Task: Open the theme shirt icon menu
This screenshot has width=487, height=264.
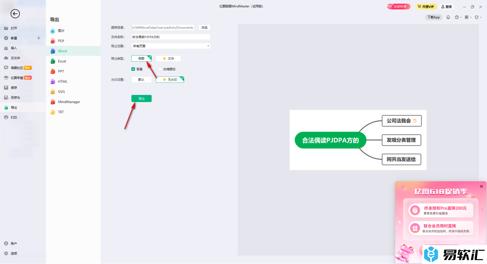Action: tap(476, 17)
